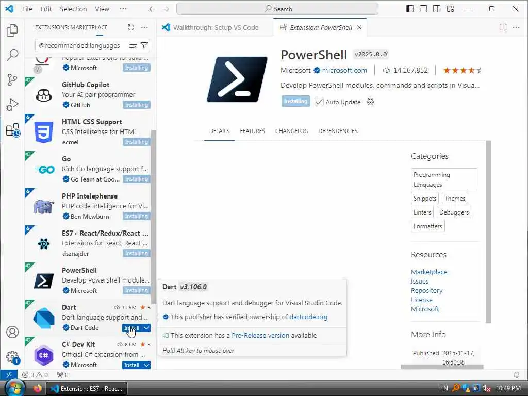528x396 pixels.
Task: Open errors and warnings in status bar
Action: pyautogui.click(x=35, y=375)
